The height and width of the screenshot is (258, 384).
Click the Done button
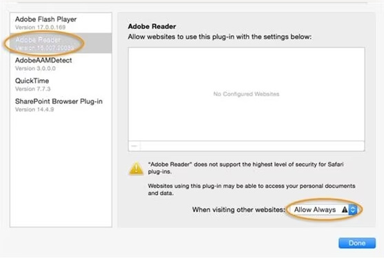[357, 243]
